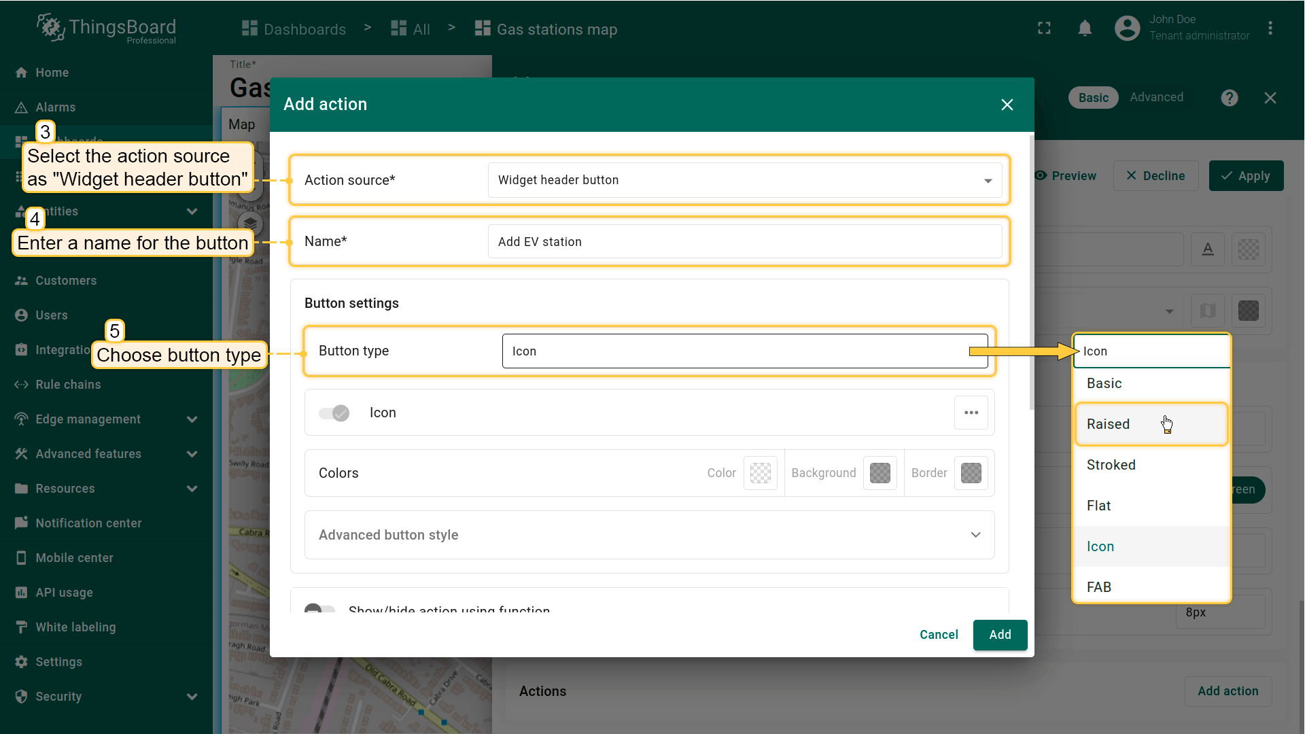Toggle fullscreen mode icon
The height and width of the screenshot is (734, 1305).
1044,29
